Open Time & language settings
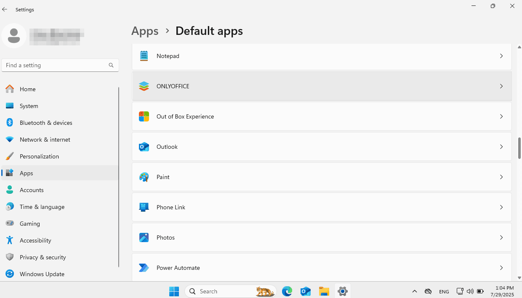The width and height of the screenshot is (522, 298). (60, 207)
